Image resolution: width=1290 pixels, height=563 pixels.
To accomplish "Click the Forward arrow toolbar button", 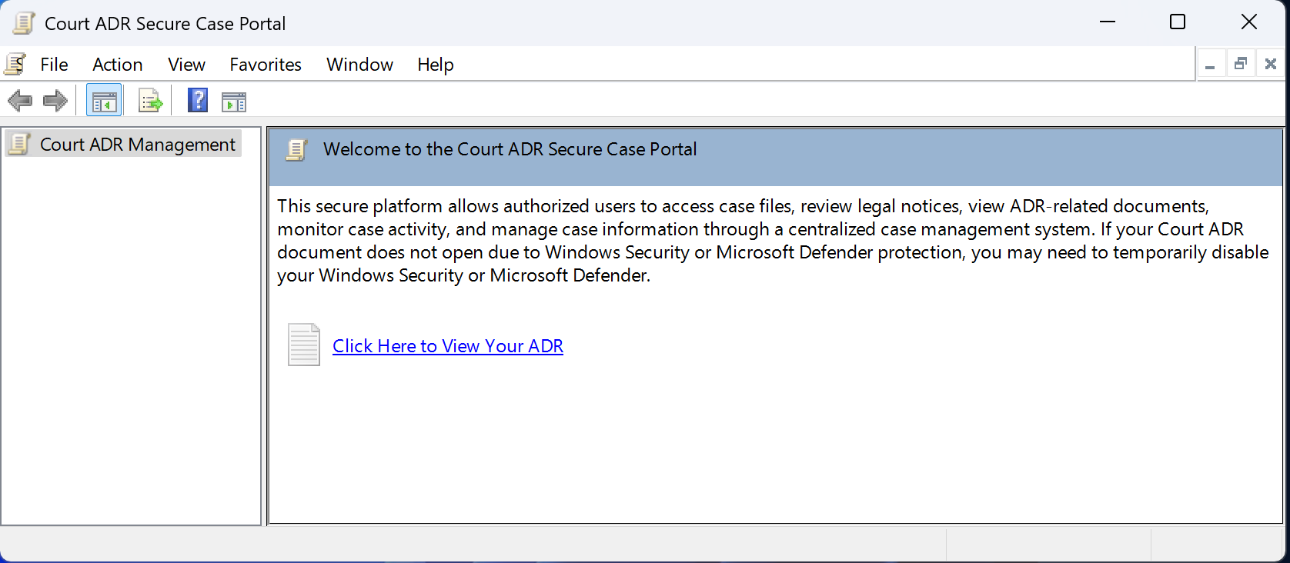I will pos(55,101).
